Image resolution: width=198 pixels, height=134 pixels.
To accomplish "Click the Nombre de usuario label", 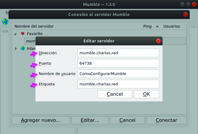I will (57, 74).
